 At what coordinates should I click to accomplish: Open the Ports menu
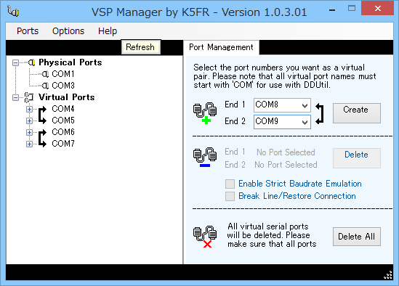tap(28, 31)
